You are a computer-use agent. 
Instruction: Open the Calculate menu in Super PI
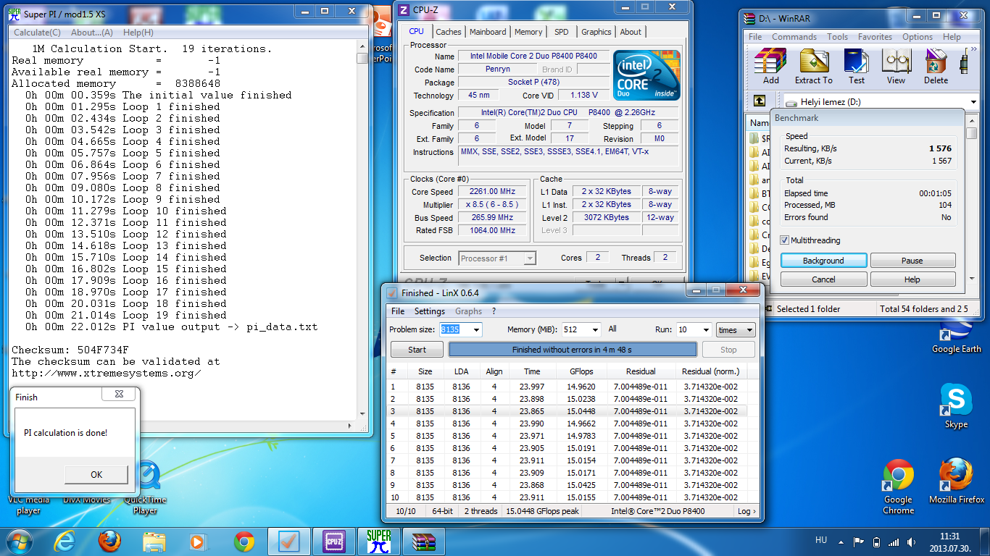pos(37,33)
